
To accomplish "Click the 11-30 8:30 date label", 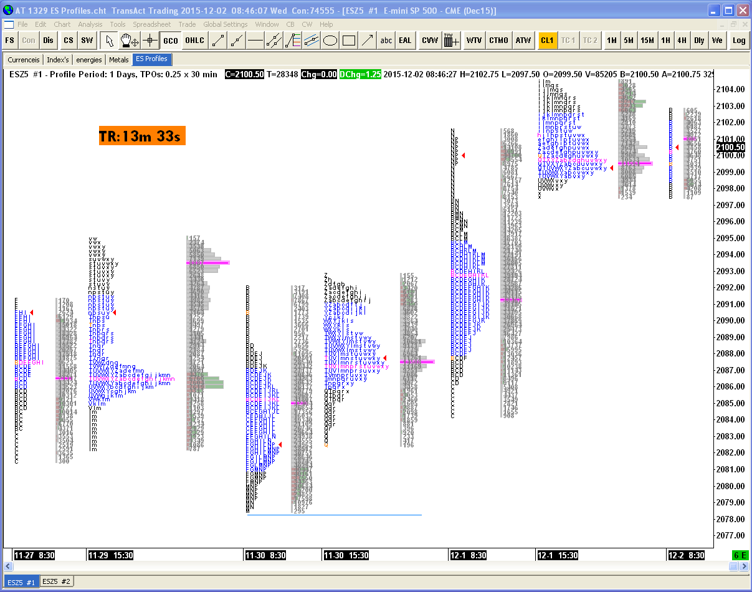I will tap(265, 555).
